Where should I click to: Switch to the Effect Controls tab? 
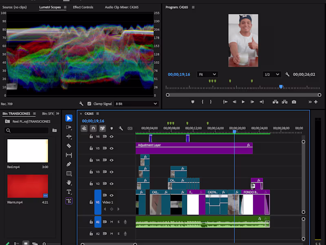tap(83, 7)
